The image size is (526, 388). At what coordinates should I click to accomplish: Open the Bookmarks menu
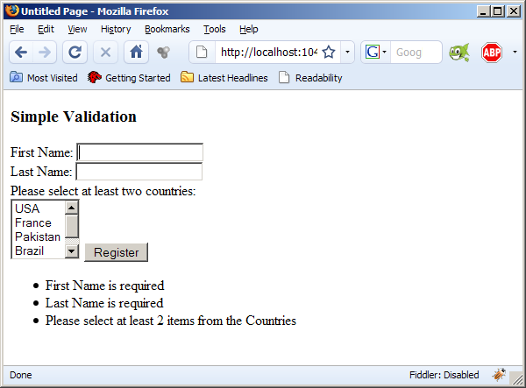click(x=167, y=29)
